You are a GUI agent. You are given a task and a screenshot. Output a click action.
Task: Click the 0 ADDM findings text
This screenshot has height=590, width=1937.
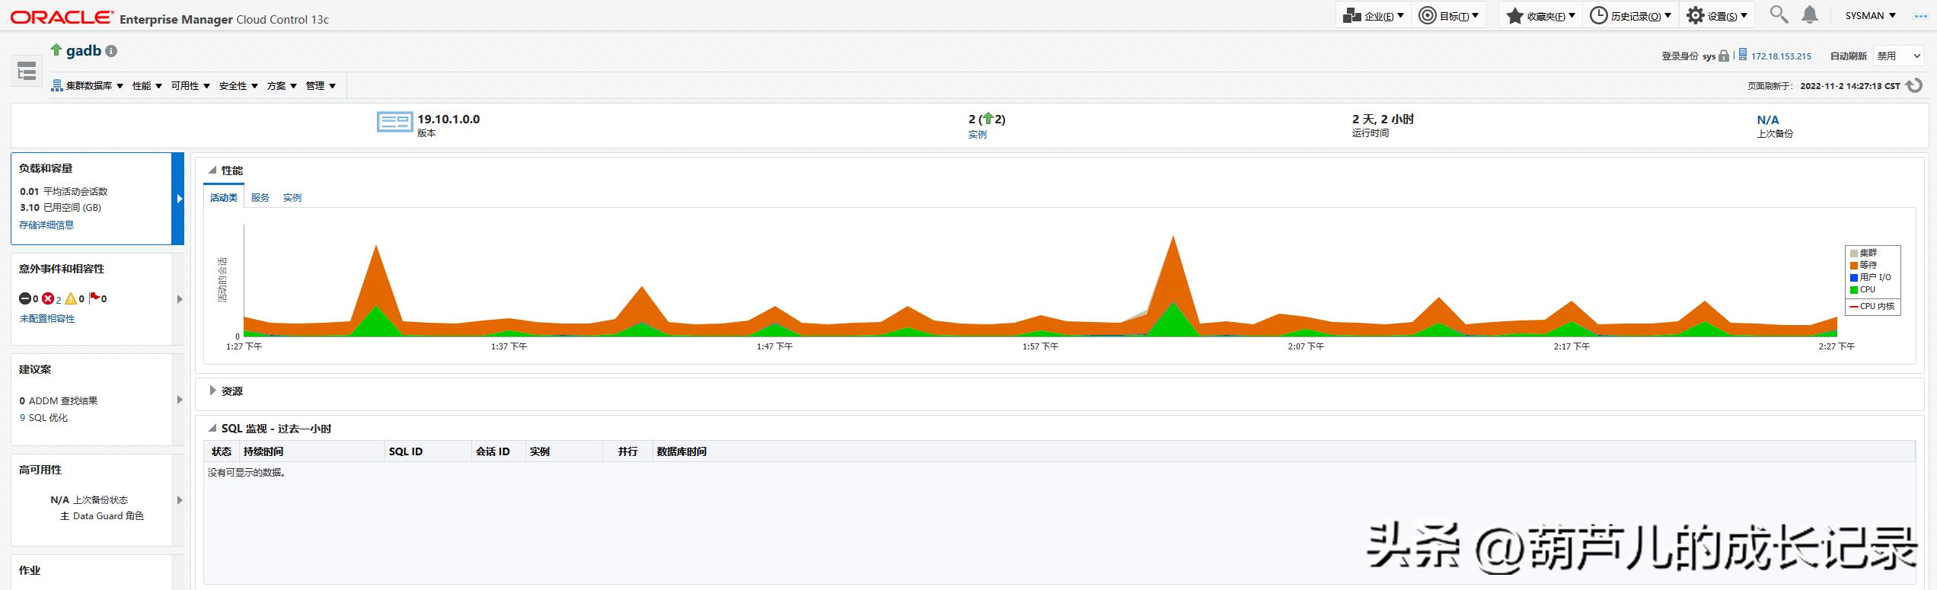(59, 401)
